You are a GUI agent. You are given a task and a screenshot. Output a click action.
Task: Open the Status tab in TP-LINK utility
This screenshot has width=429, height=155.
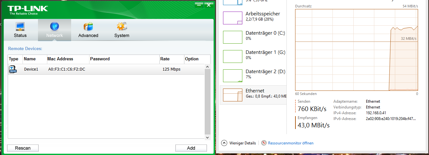20,30
